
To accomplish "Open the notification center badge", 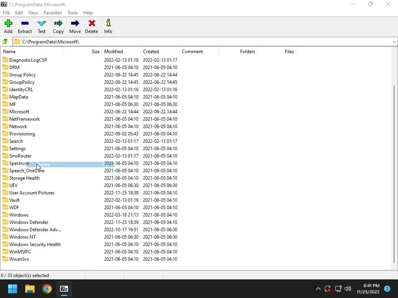I will (387, 289).
